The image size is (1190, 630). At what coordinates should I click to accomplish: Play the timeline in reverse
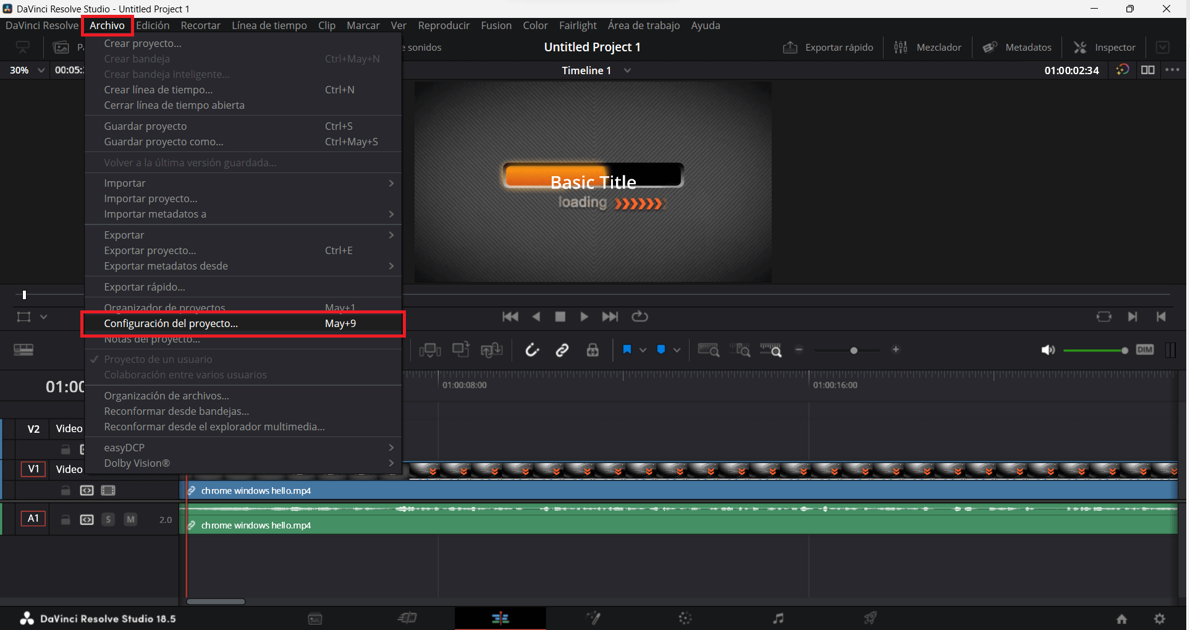pyautogui.click(x=536, y=317)
